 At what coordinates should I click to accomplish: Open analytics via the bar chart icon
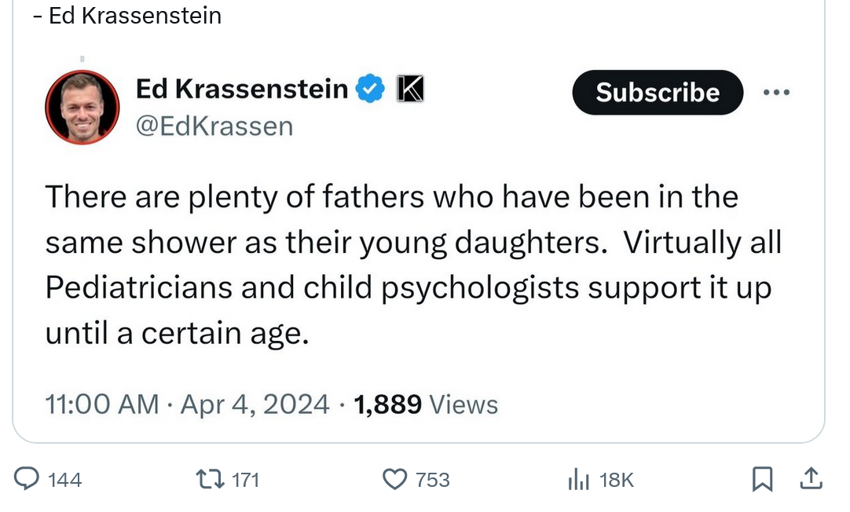(578, 479)
